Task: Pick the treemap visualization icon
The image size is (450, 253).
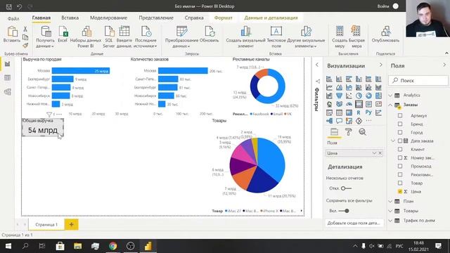Action: pyautogui.click(x=378, y=96)
